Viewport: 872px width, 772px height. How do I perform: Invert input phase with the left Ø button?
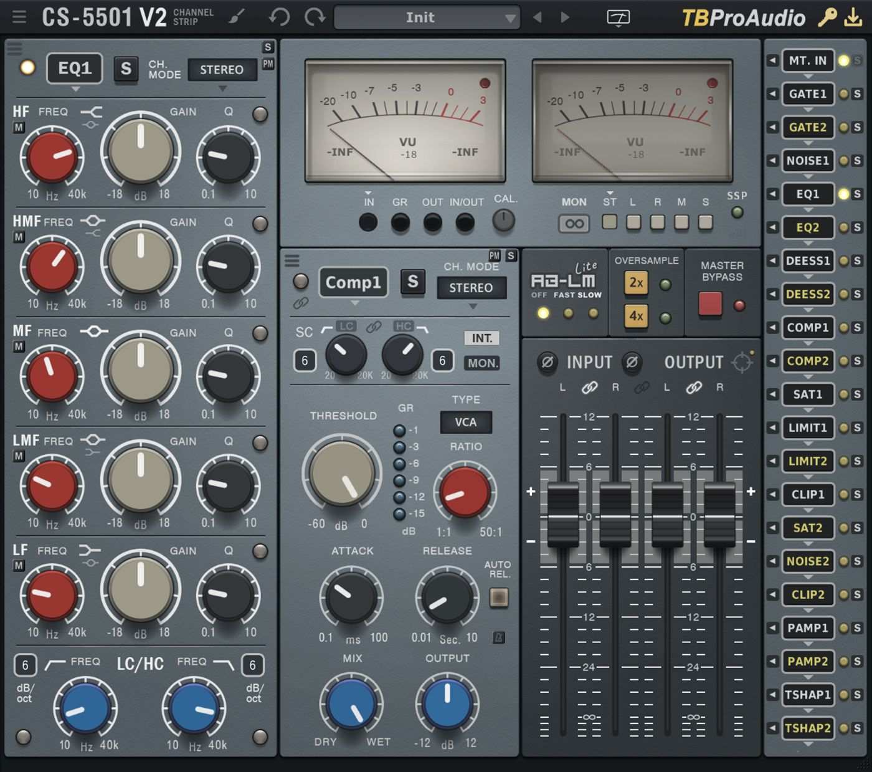[547, 362]
